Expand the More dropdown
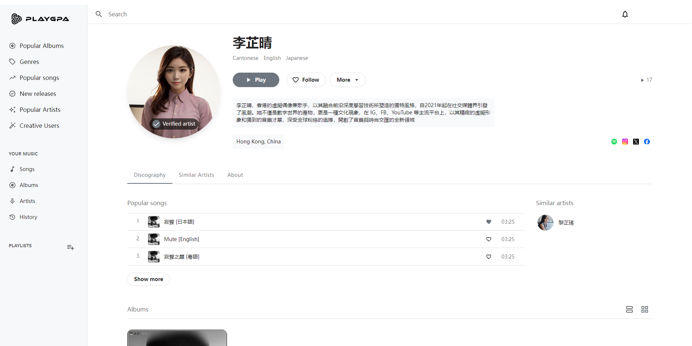This screenshot has width=692, height=346. pyautogui.click(x=347, y=80)
